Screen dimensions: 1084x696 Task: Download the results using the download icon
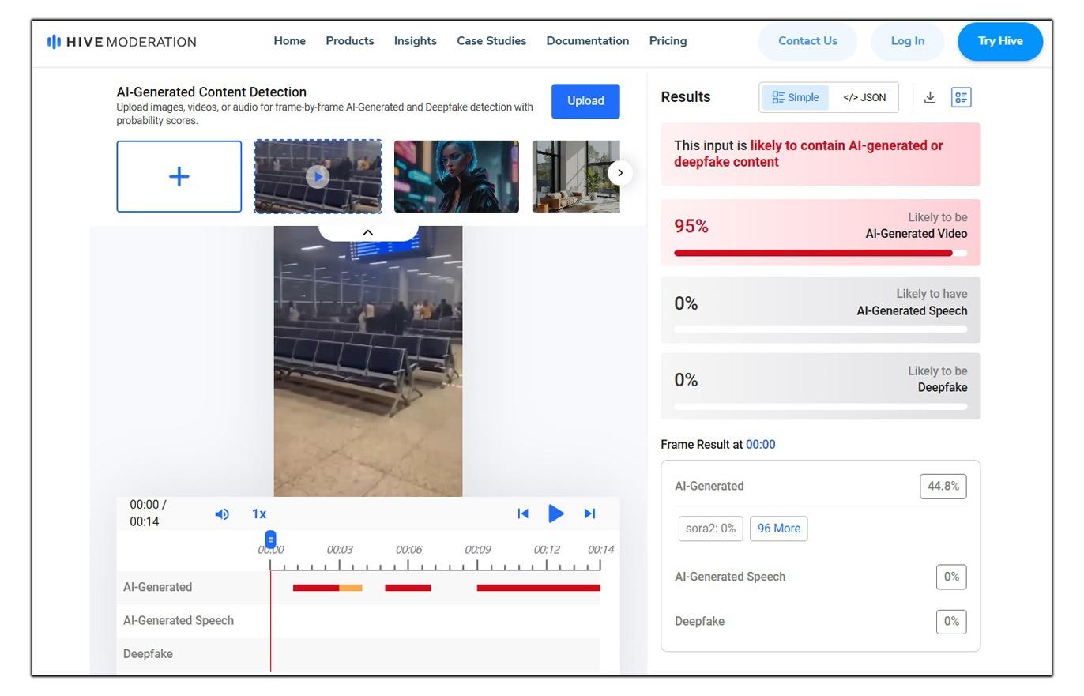coord(930,97)
